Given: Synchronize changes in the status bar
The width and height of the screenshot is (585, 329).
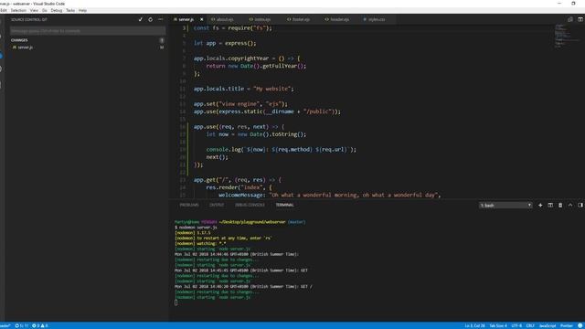Looking at the screenshot, I should pyautogui.click(x=22, y=325).
